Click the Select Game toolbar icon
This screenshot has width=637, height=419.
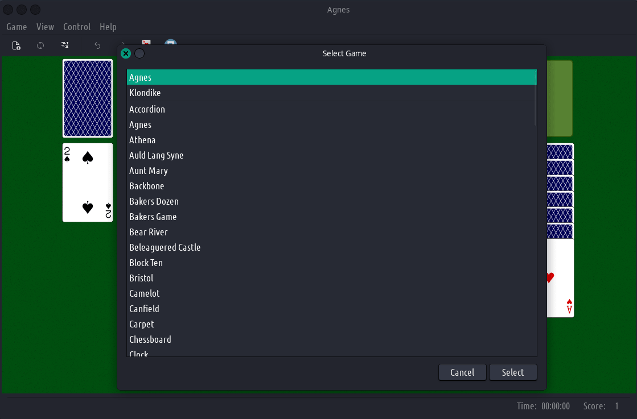pyautogui.click(x=65, y=45)
